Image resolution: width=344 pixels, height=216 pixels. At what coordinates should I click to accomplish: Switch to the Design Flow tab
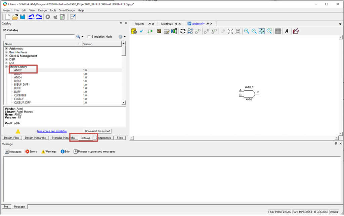12,138
